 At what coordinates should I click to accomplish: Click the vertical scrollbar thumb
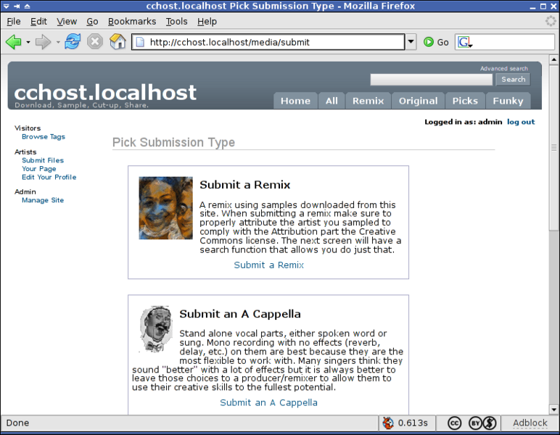pos(553,147)
